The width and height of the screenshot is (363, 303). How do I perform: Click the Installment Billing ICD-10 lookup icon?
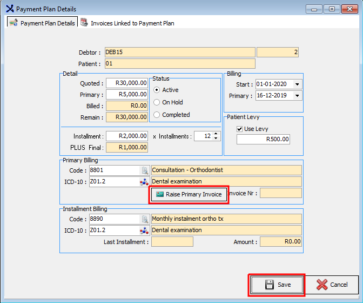pyautogui.click(x=144, y=230)
